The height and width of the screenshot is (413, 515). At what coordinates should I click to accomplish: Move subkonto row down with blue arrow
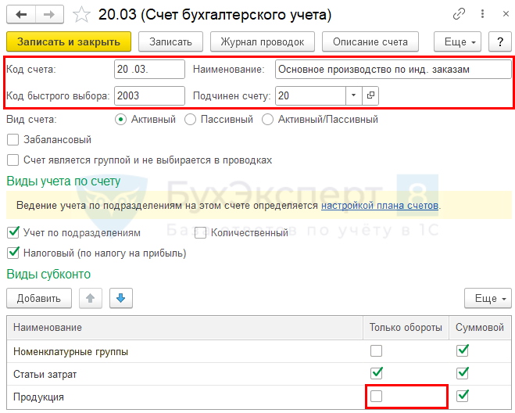point(121,298)
